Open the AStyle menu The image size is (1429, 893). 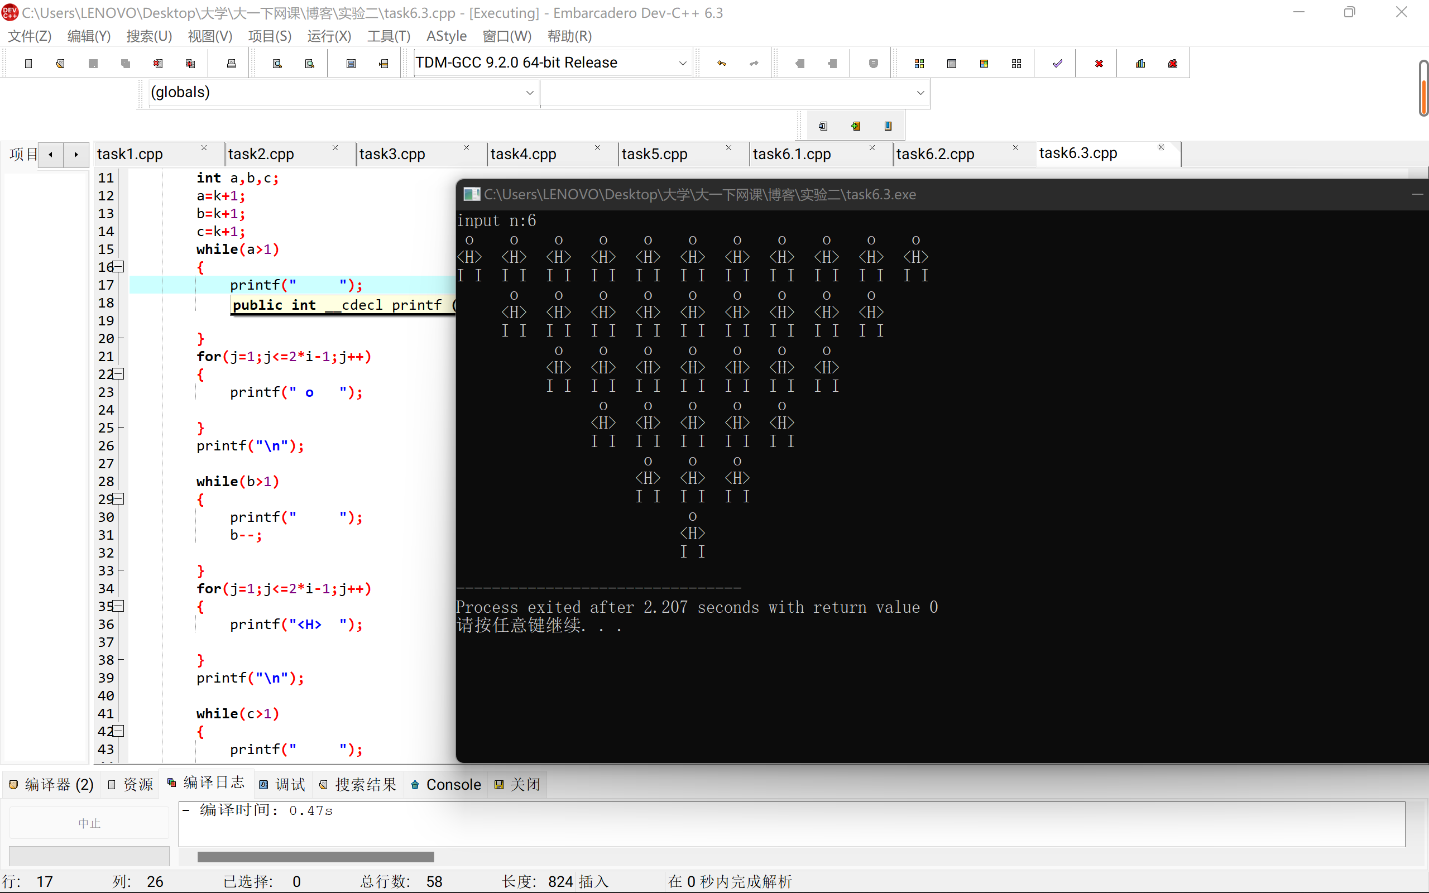click(x=446, y=36)
